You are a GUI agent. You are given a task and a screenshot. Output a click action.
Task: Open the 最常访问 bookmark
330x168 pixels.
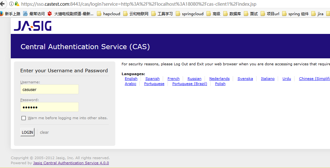(x=34, y=14)
